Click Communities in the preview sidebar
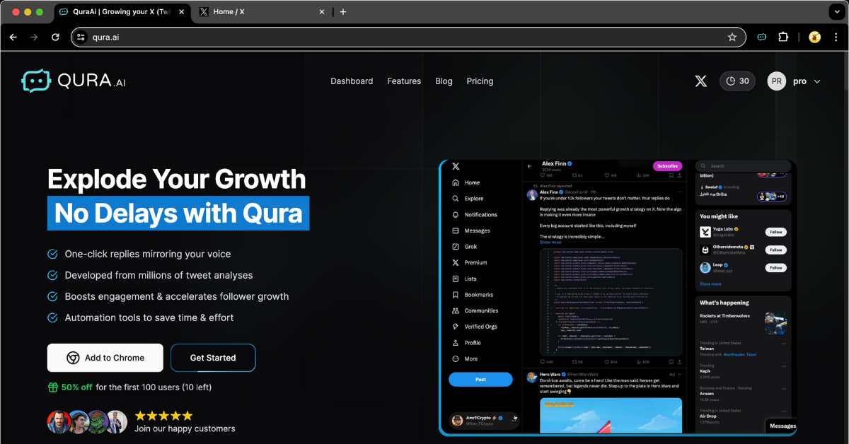The width and height of the screenshot is (849, 444). (475, 310)
